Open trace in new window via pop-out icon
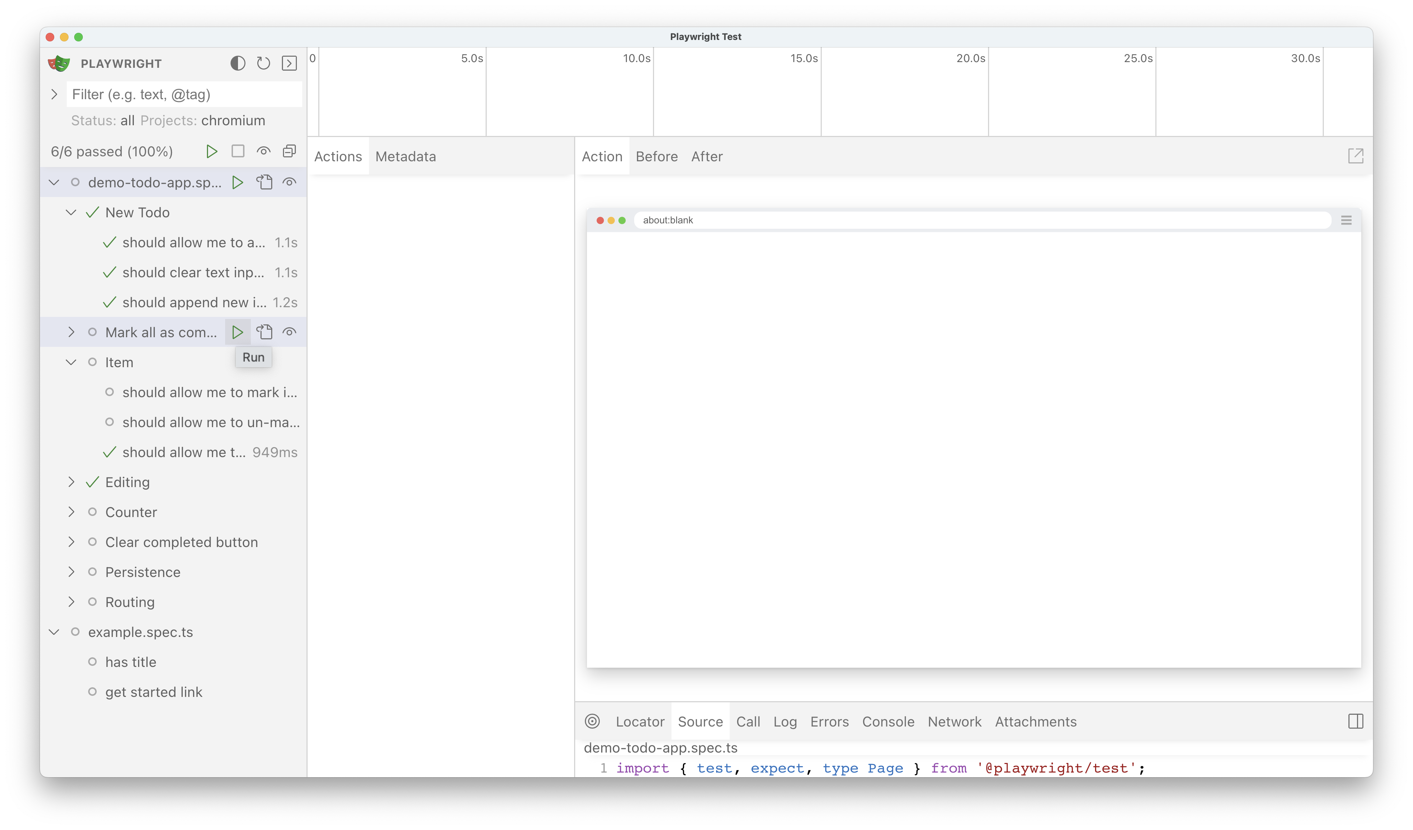This screenshot has height=830, width=1413. tap(1356, 156)
